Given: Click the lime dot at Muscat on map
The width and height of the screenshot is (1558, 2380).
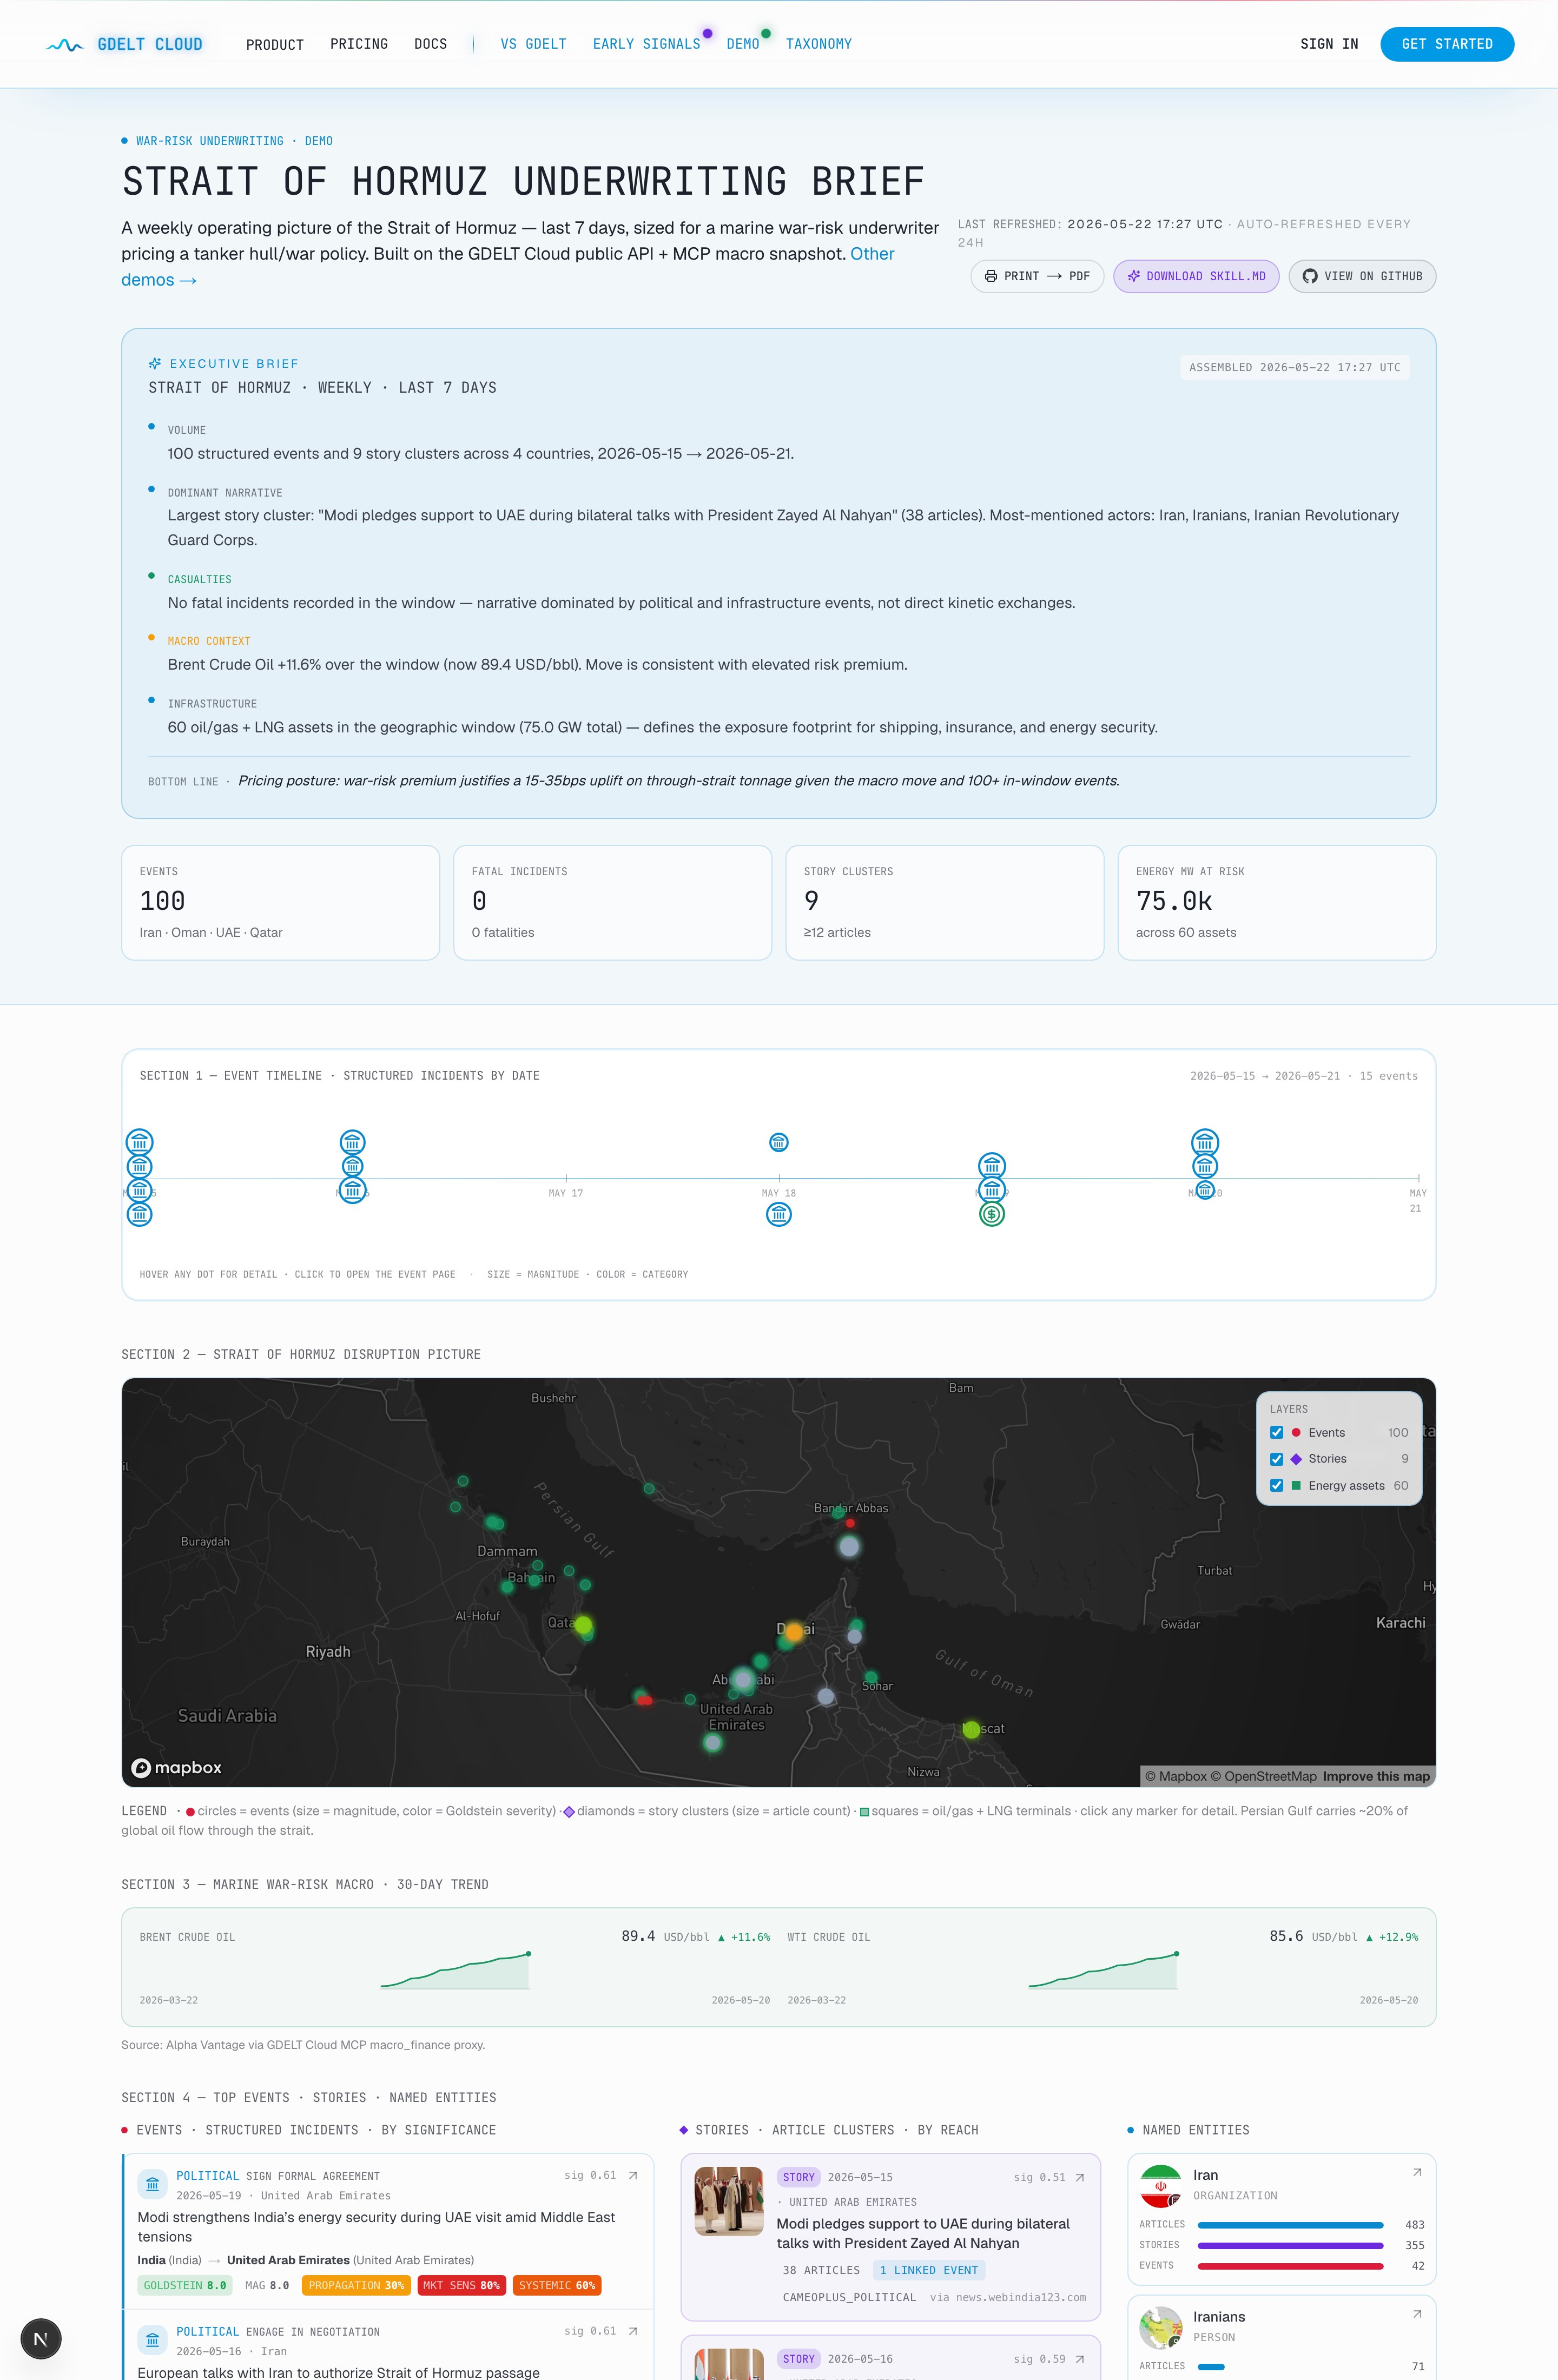Looking at the screenshot, I should (971, 1729).
